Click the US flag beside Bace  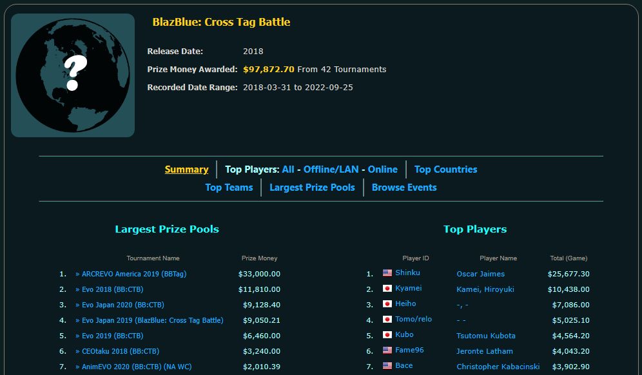point(387,366)
